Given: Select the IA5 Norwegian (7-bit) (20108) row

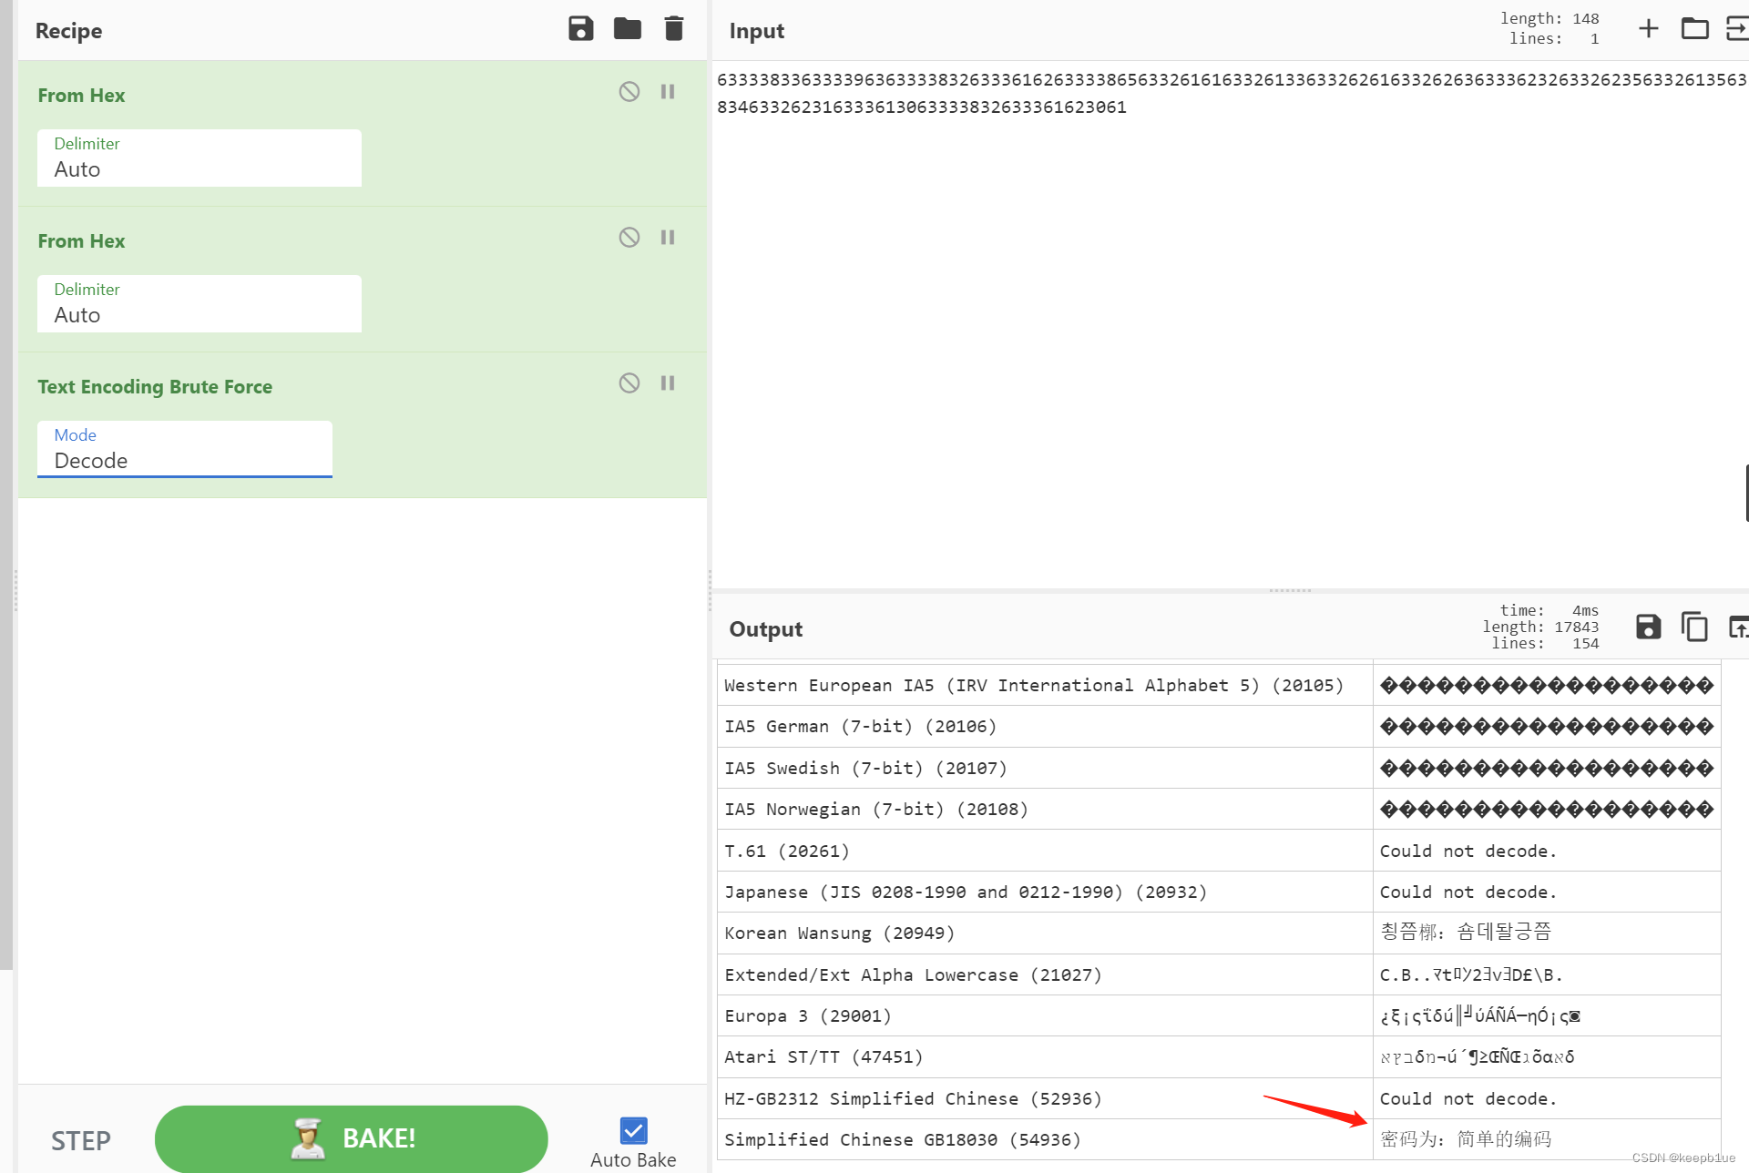Looking at the screenshot, I should click(x=1219, y=809).
